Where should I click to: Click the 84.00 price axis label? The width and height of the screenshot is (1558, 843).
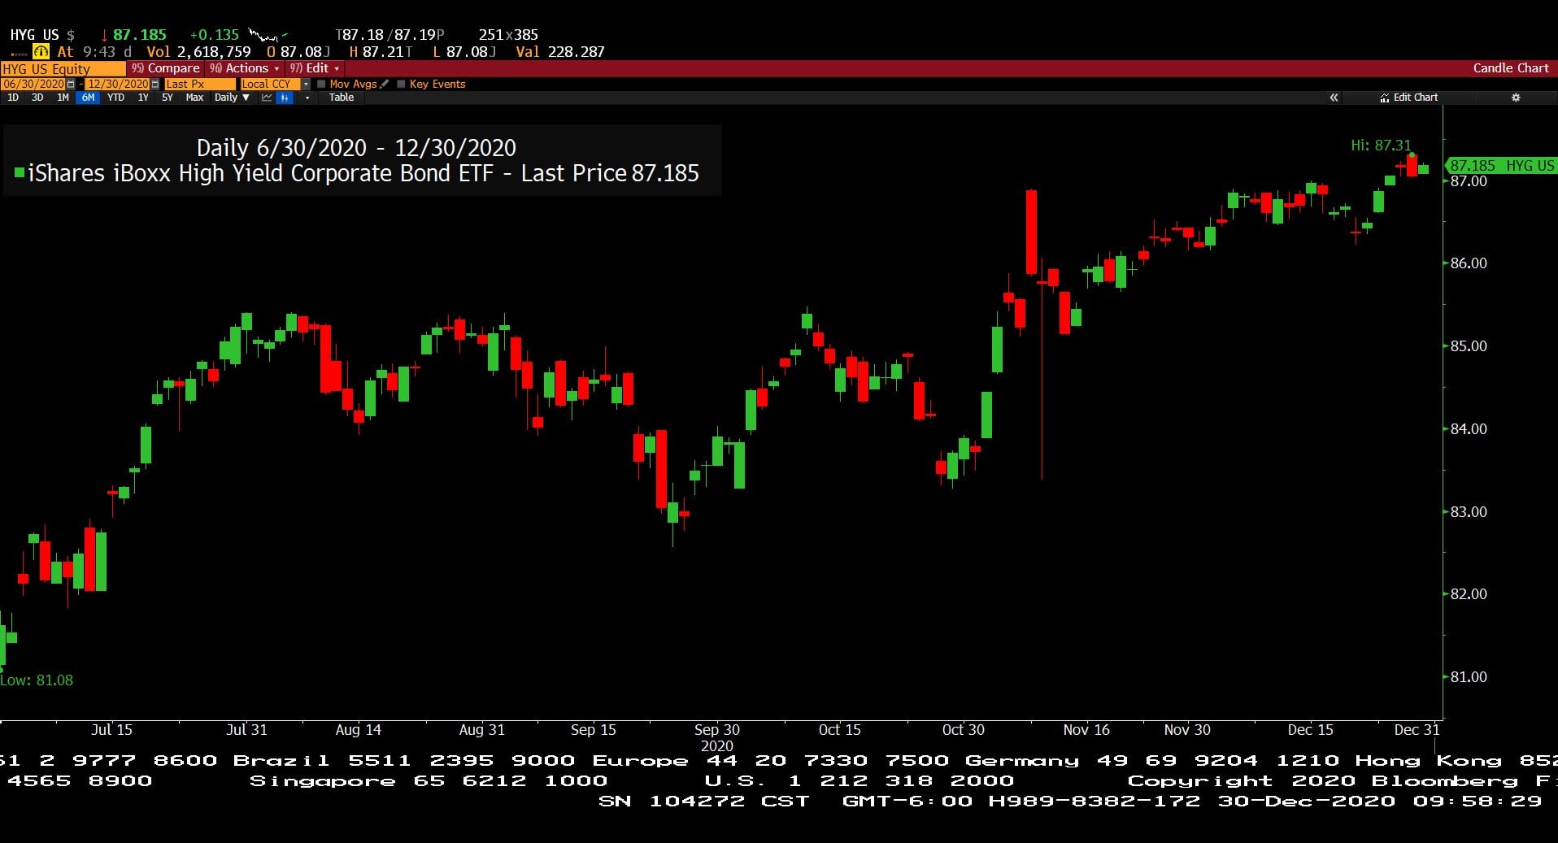tap(1469, 429)
